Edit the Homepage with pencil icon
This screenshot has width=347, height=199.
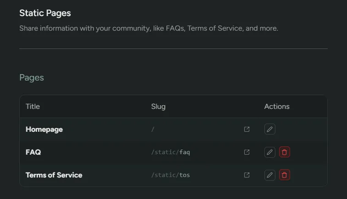pyautogui.click(x=270, y=129)
